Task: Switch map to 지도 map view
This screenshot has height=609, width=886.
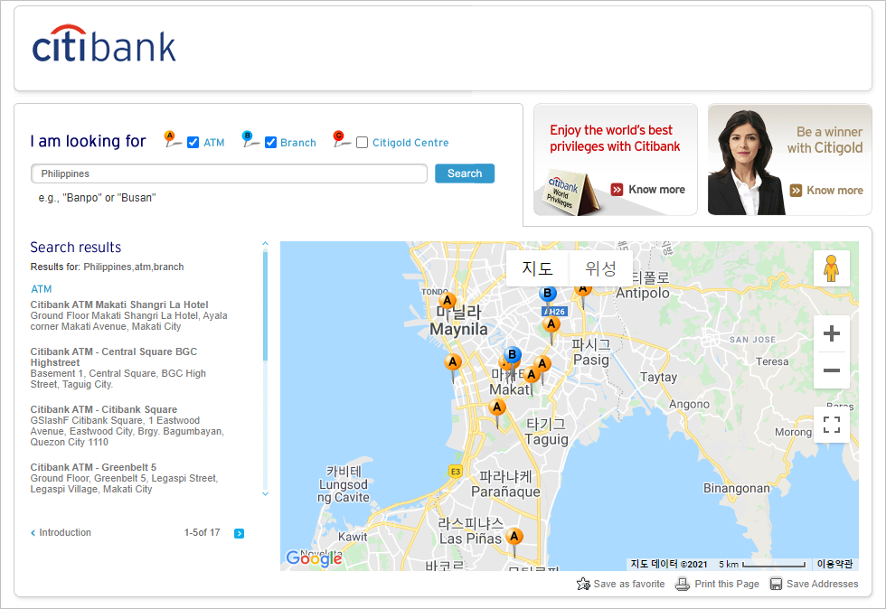Action: pos(537,267)
